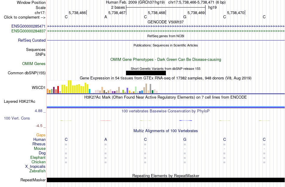
Task: Click 'Short Genetic Variants from dbSNP release 155'
Action: [166, 69]
